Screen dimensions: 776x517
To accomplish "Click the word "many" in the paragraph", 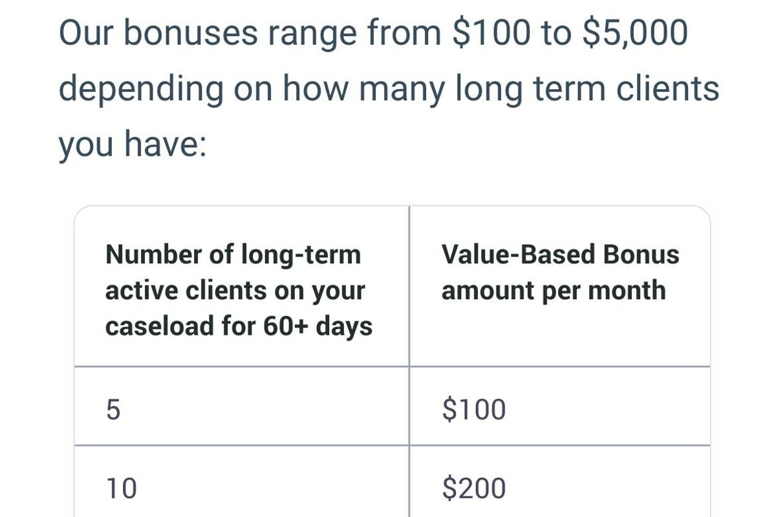I will [402, 89].
